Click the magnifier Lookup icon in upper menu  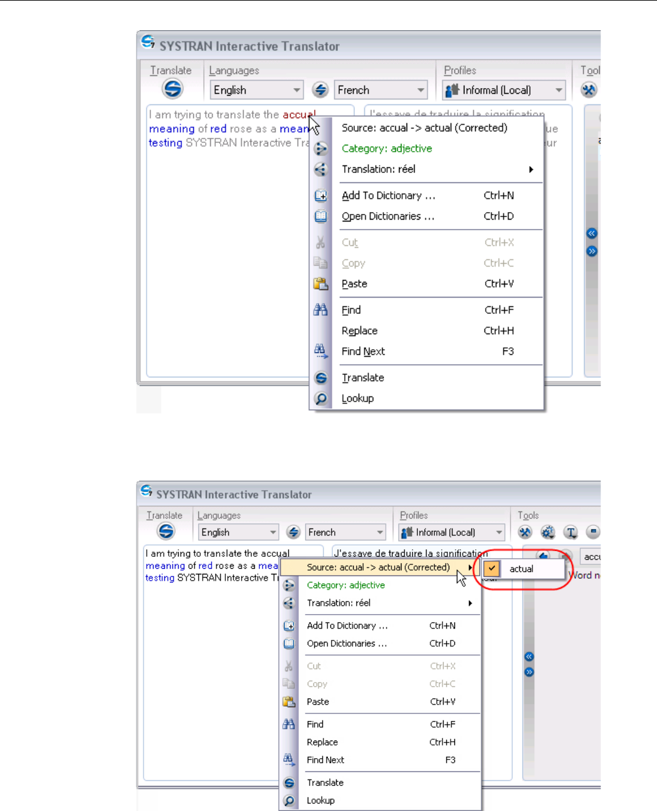pyautogui.click(x=321, y=398)
